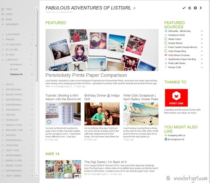Toggle favorite star beside feed title
This screenshot has height=183, width=210.
(134, 8)
